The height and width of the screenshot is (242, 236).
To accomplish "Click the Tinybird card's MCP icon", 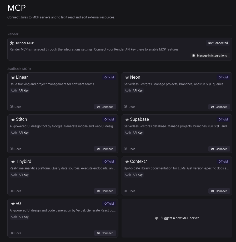I will [13, 162].
